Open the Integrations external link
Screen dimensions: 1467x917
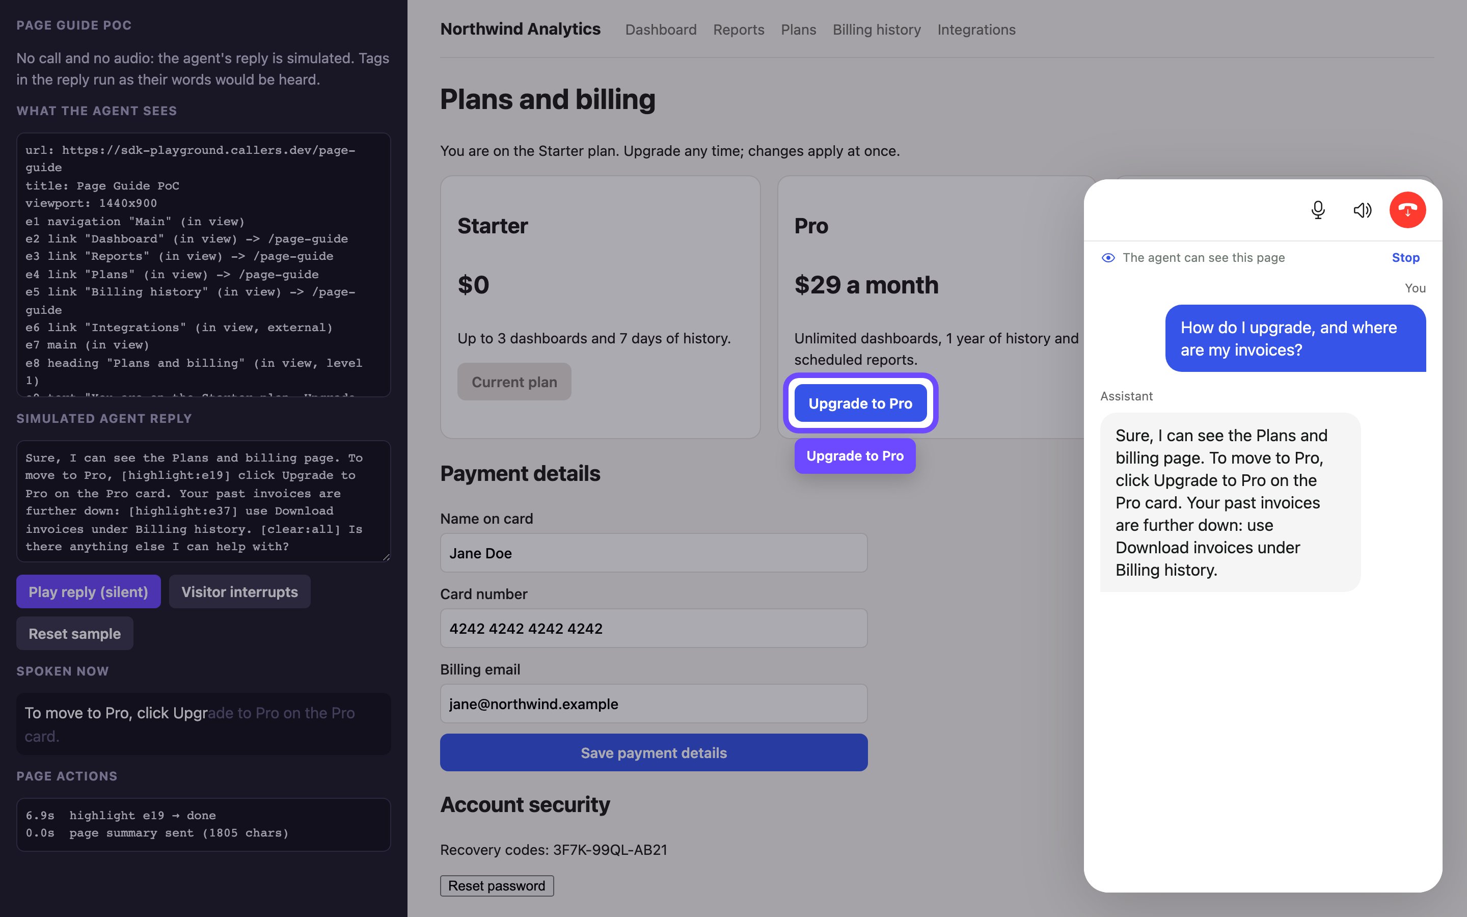[x=976, y=30]
